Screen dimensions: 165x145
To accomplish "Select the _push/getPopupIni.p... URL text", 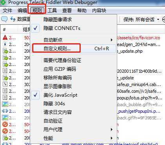I will point(139,111).
